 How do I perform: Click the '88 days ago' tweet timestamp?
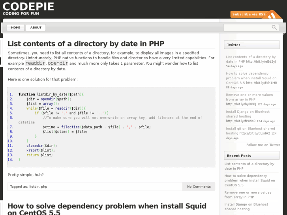coord(234,88)
